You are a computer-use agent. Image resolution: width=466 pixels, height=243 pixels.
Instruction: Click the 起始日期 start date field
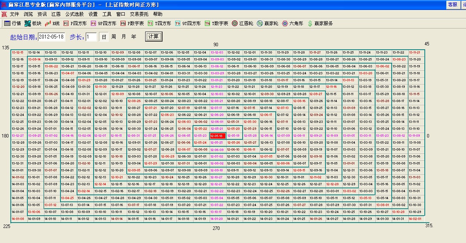pyautogui.click(x=52, y=37)
